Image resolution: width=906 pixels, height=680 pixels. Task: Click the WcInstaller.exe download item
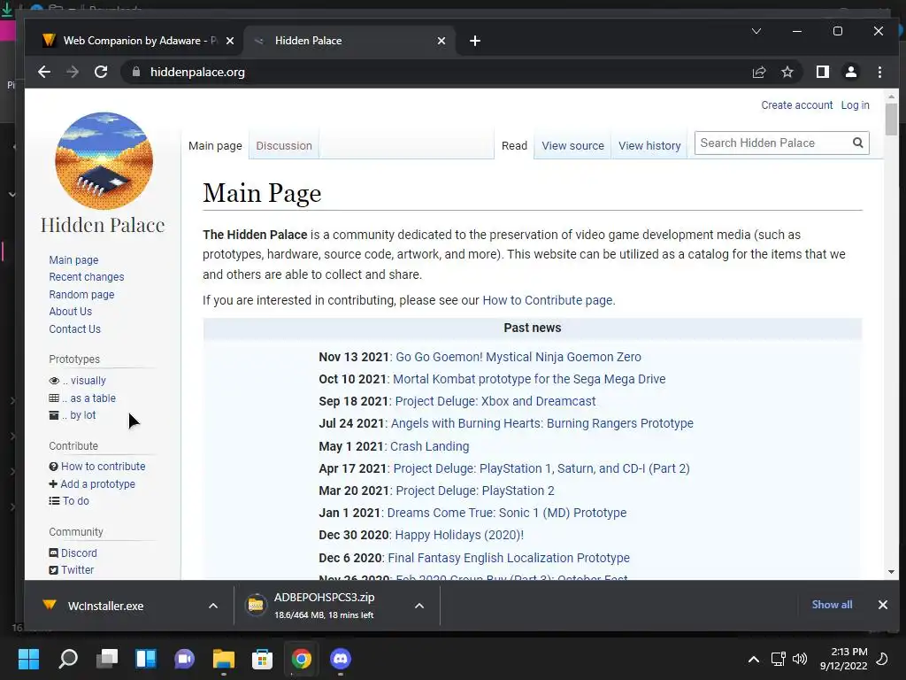[106, 606]
